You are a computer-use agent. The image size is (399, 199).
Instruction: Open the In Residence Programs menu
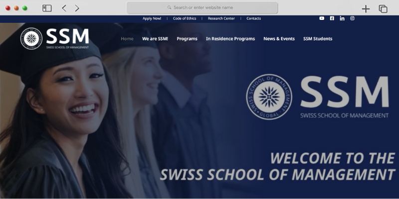pyautogui.click(x=230, y=39)
